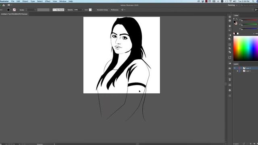Open the Fill swatch dropdown arrow
Viewport: 258px width, 145px height.
11,10
